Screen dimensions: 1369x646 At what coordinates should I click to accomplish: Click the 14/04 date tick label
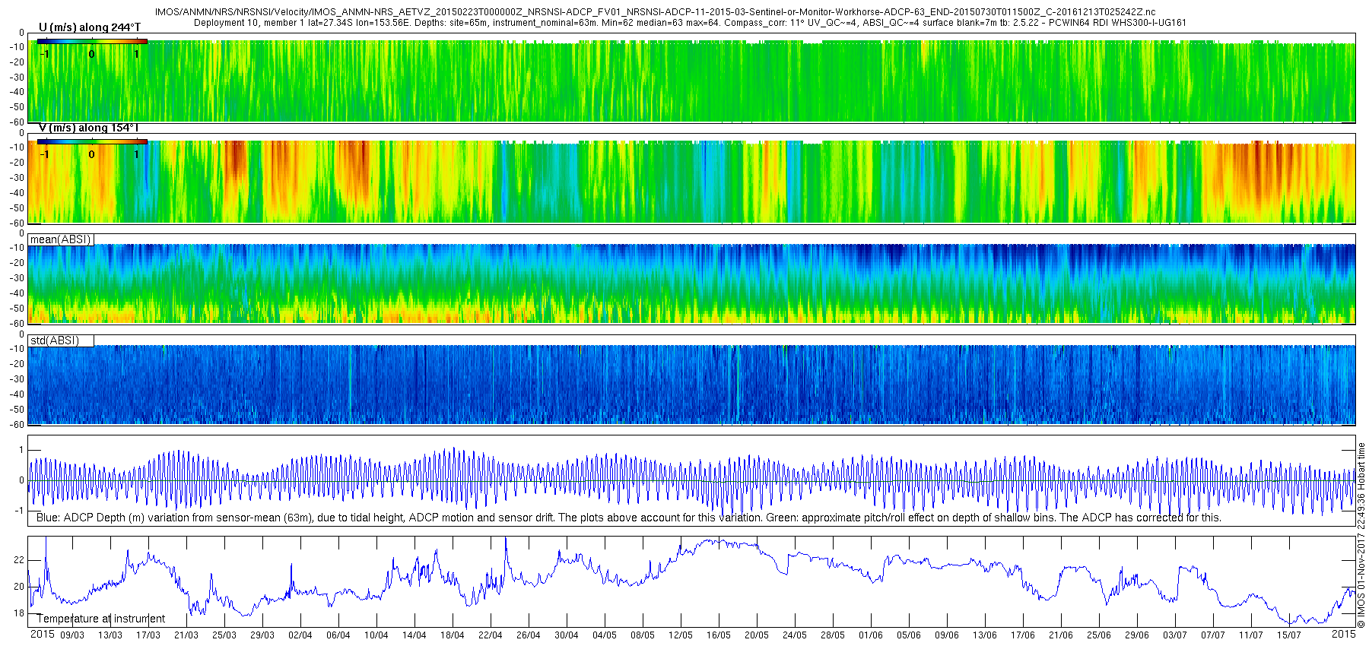pyautogui.click(x=415, y=635)
